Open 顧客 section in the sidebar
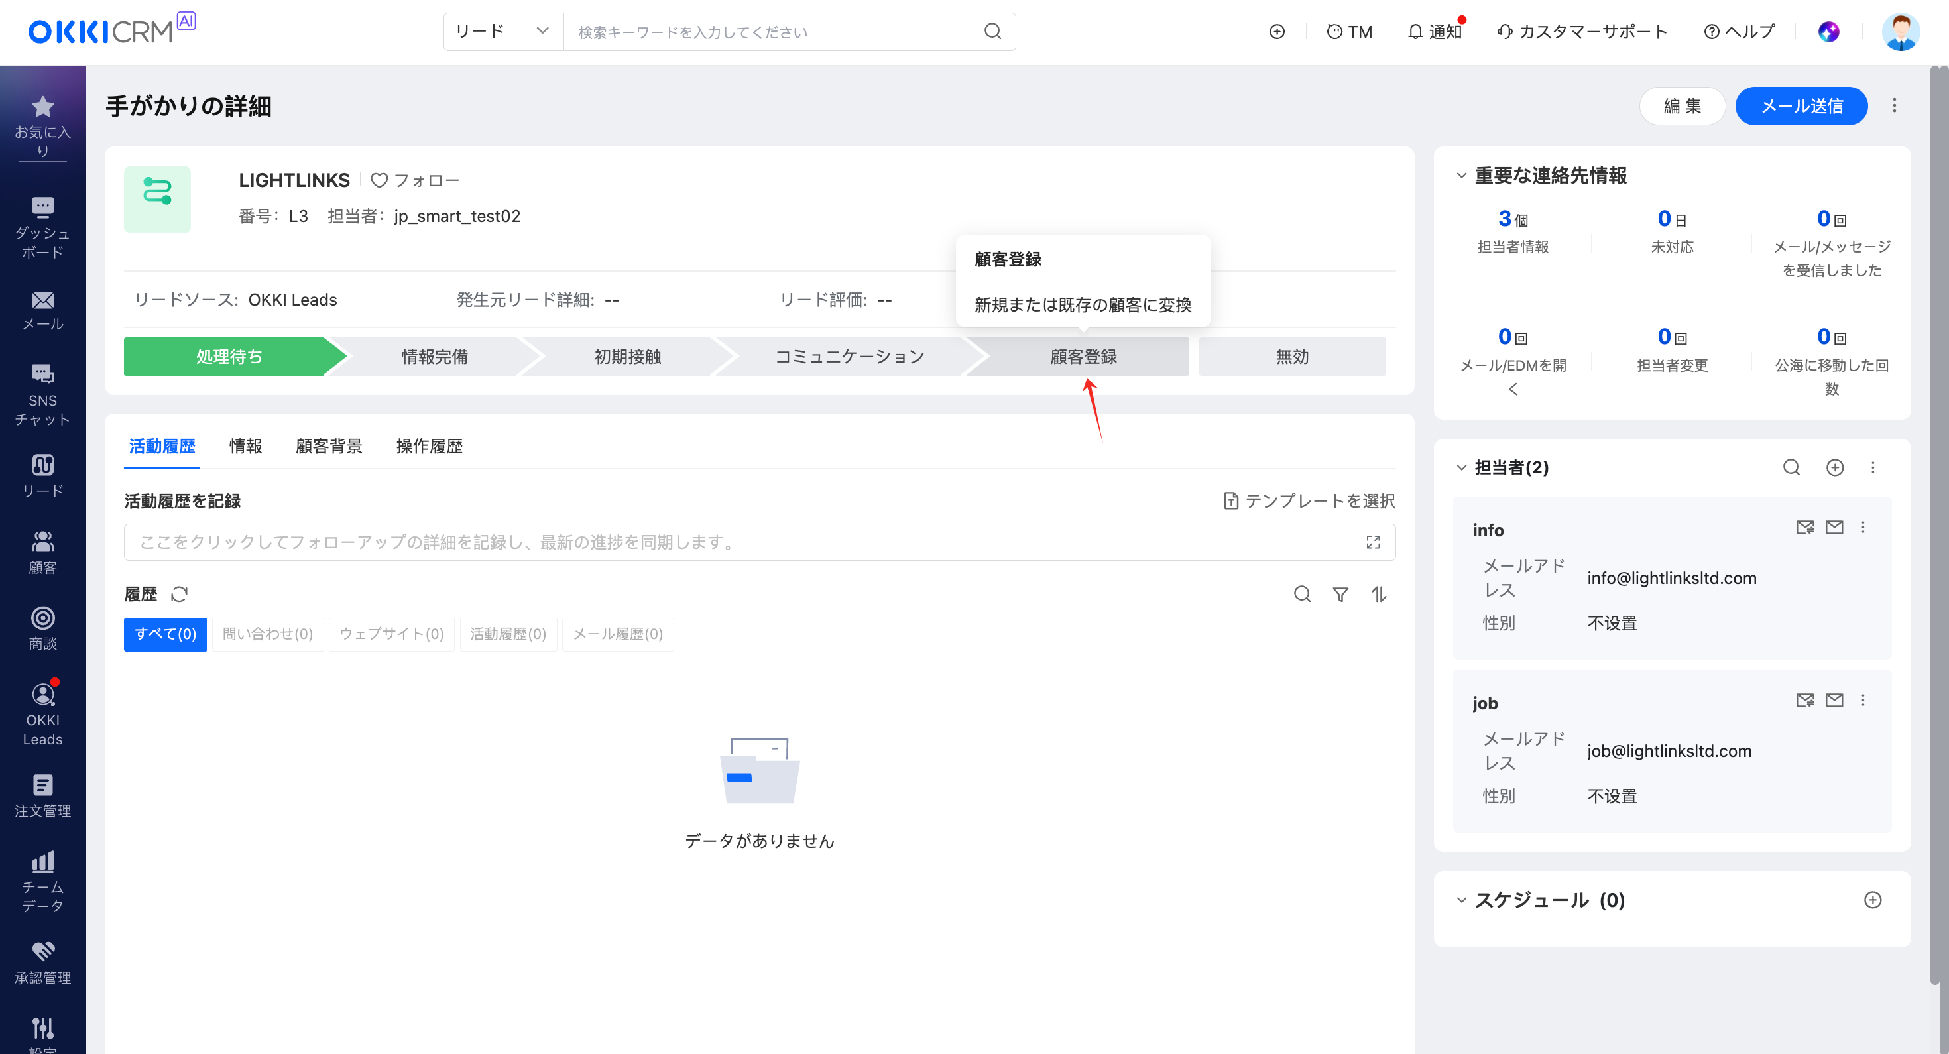Viewport: 1949px width, 1054px height. (42, 552)
